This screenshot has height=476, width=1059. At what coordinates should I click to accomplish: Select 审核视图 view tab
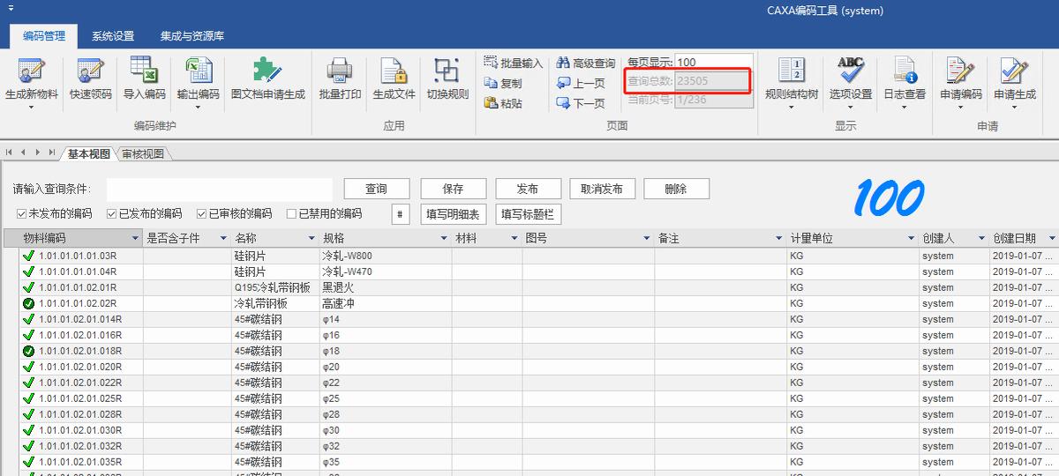pos(143,153)
